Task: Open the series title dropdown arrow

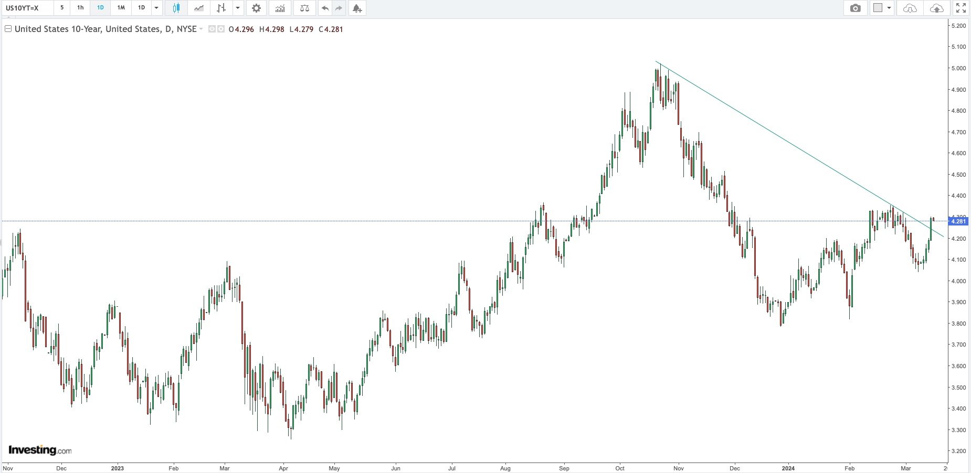Action: click(201, 29)
